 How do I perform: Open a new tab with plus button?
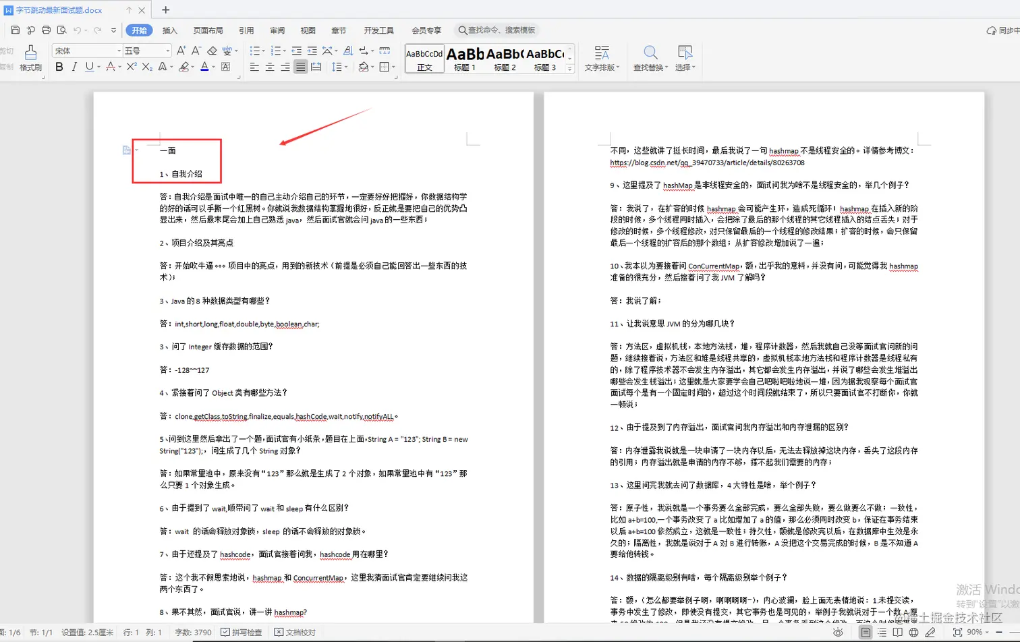(165, 9)
